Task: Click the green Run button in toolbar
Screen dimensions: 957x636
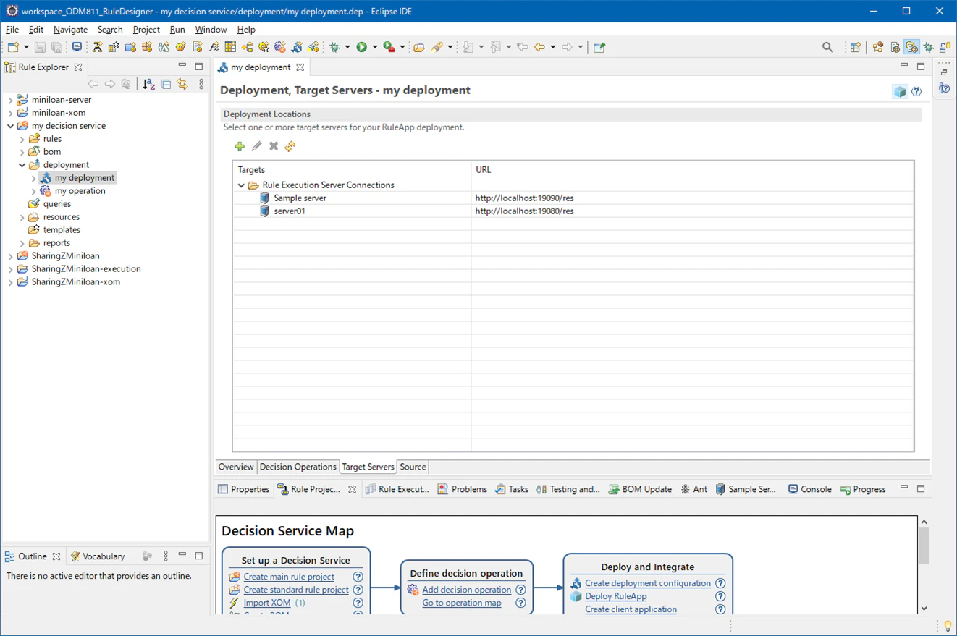Action: click(x=361, y=47)
